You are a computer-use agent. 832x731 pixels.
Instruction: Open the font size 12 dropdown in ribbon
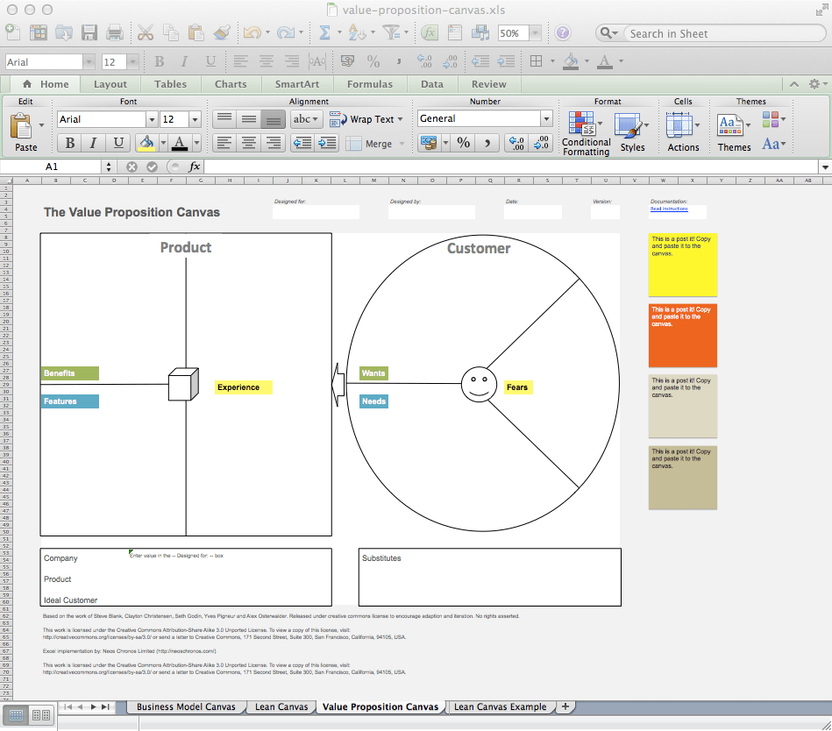[195, 119]
